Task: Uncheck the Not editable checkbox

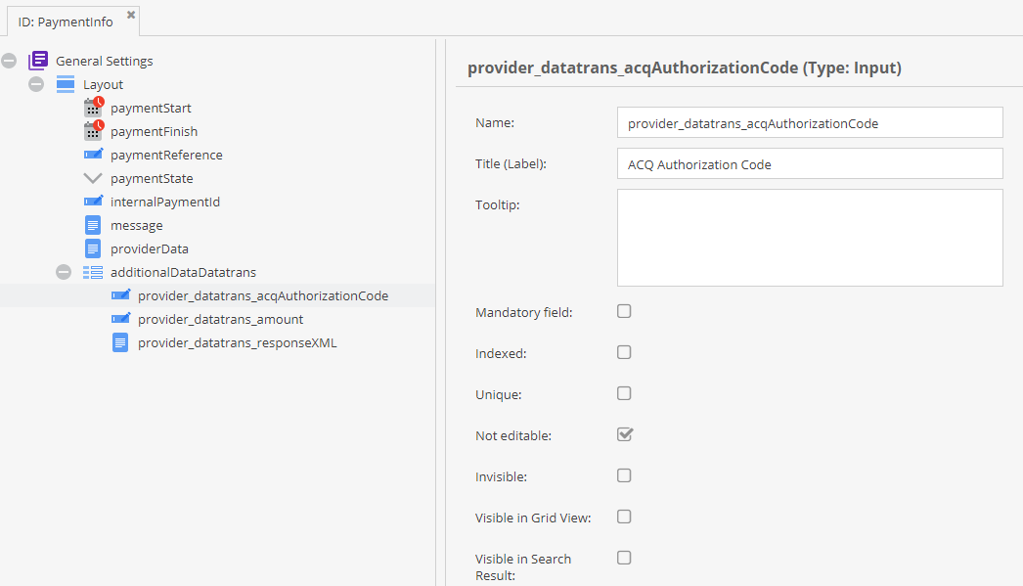Action: (625, 434)
